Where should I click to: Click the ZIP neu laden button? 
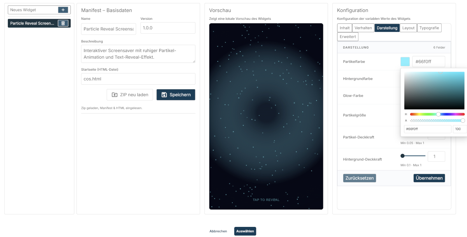tap(130, 95)
